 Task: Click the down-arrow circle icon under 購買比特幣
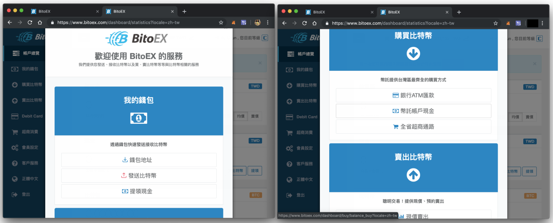point(413,54)
